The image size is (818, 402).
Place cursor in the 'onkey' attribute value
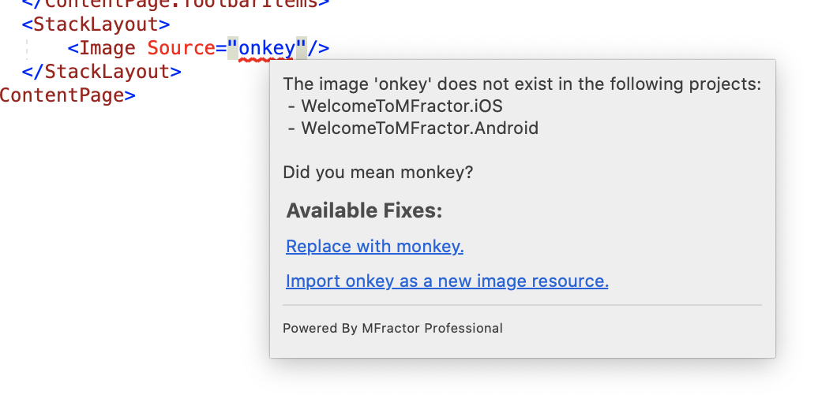tap(267, 48)
